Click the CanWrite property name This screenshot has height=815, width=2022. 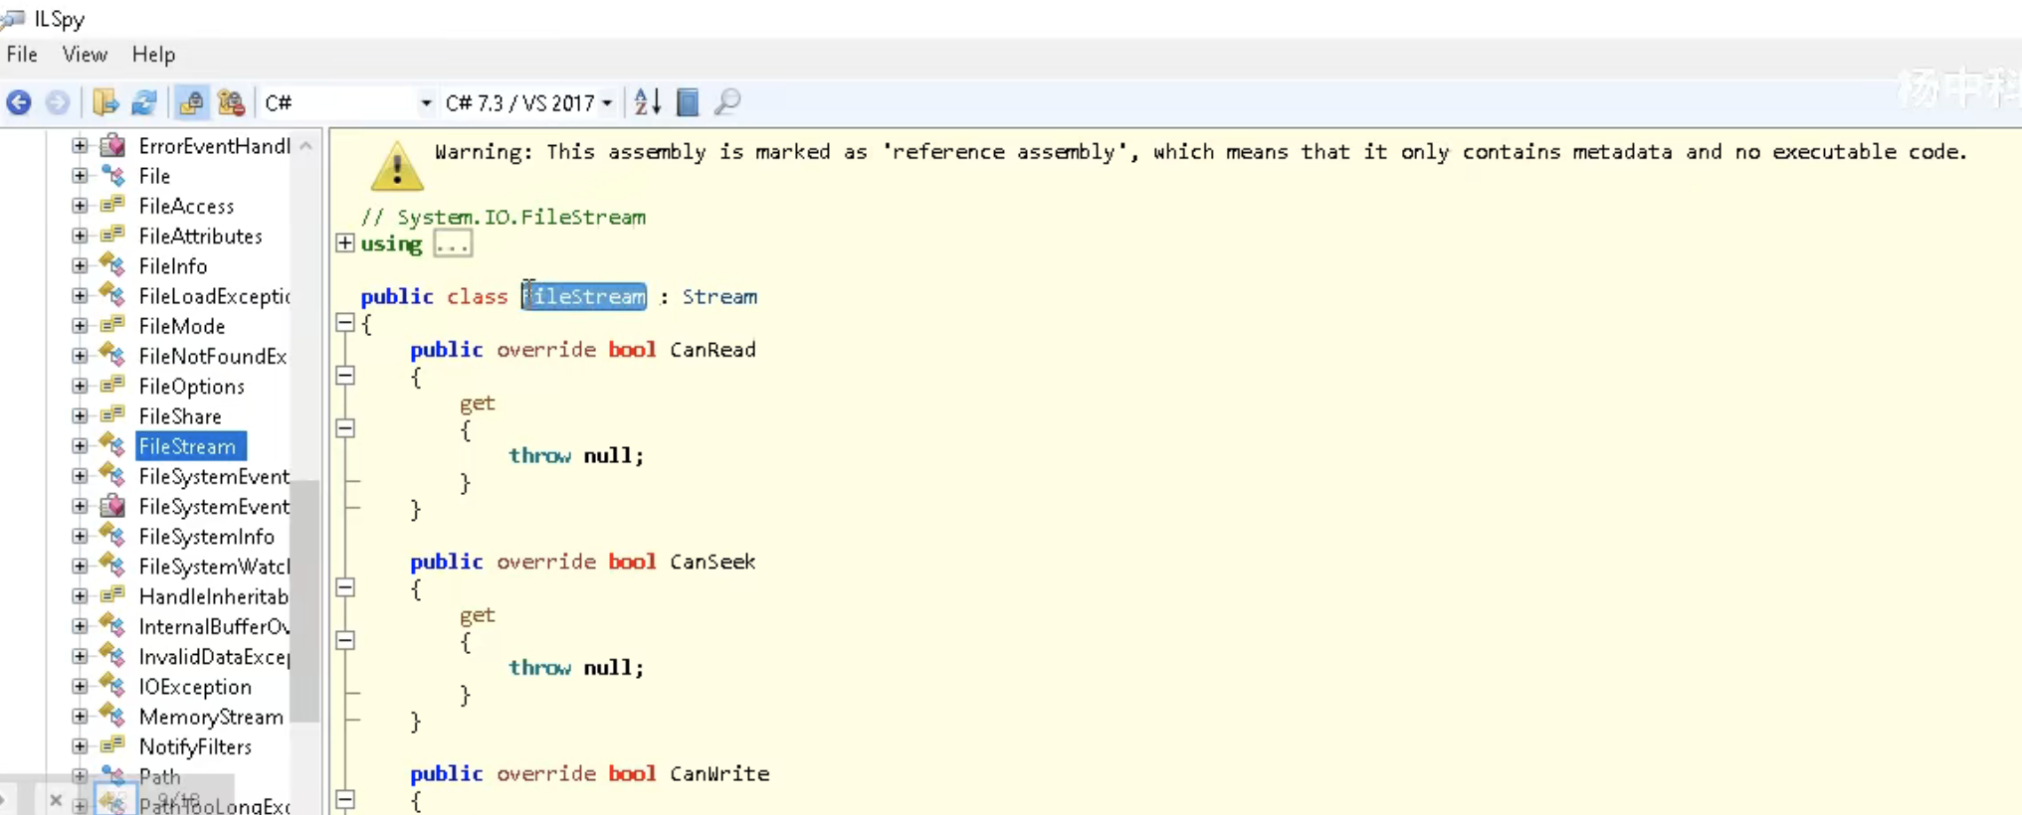[x=719, y=773]
